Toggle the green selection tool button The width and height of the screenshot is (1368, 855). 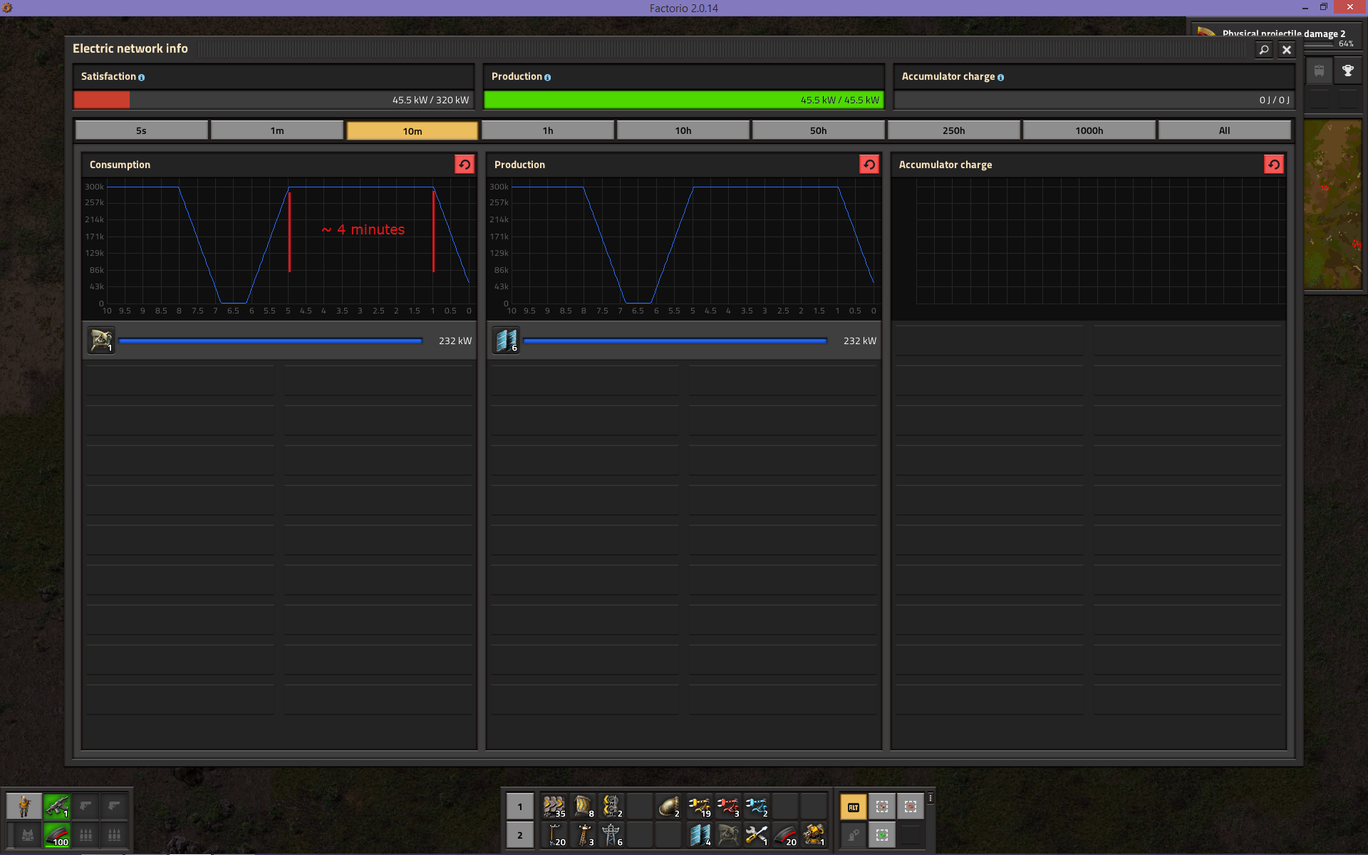click(881, 834)
